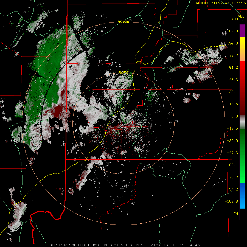247x247 pixels.
Task: Click the 76.7 velocity scale value
Action: 234,55
